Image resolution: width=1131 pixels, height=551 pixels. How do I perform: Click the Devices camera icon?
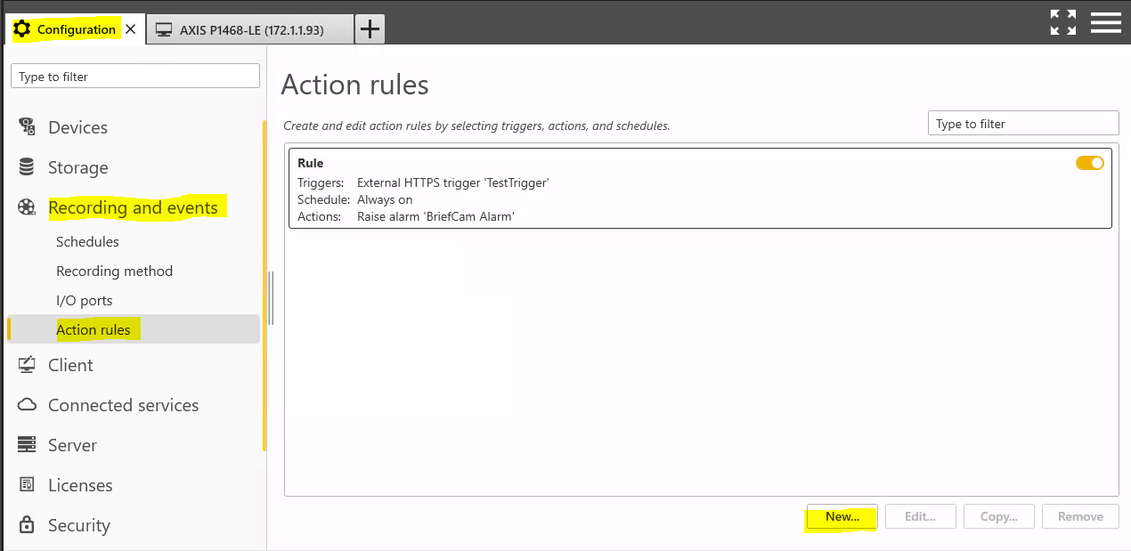27,126
